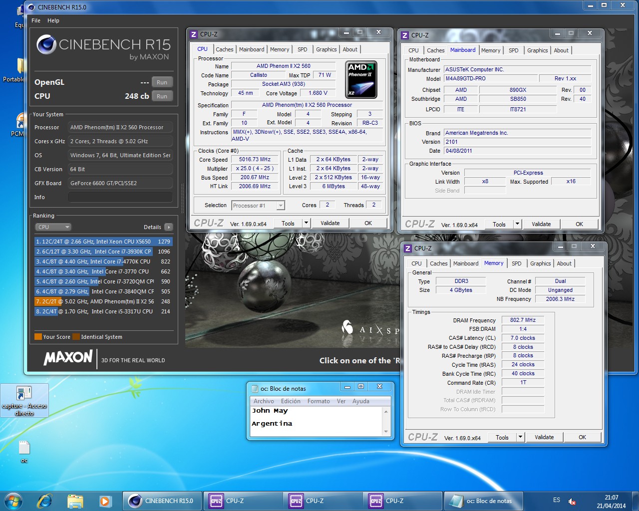Viewport: 639px width, 511px height.
Task: Open Ayuda menu in Notepad
Action: pyautogui.click(x=361, y=401)
